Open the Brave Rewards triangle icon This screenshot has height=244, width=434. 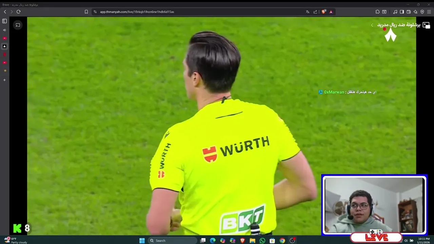(x=331, y=12)
